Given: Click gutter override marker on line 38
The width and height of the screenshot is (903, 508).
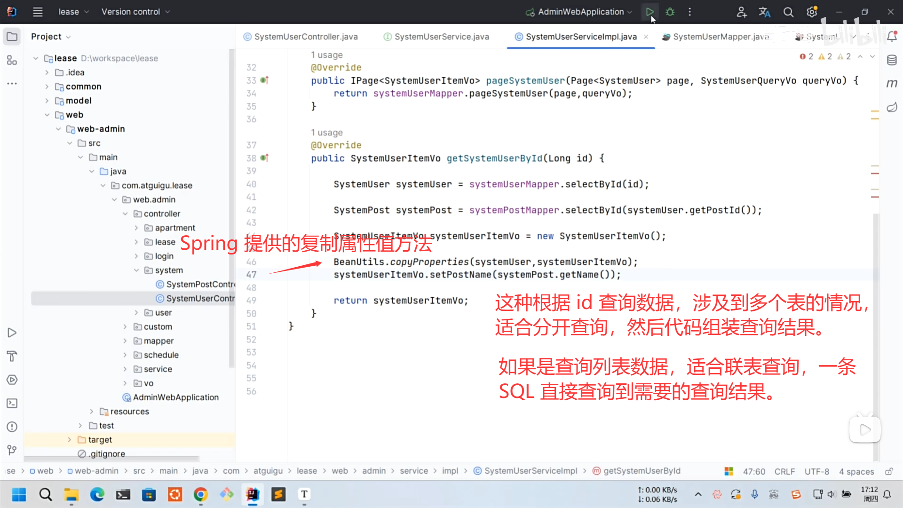Looking at the screenshot, I should pyautogui.click(x=265, y=158).
